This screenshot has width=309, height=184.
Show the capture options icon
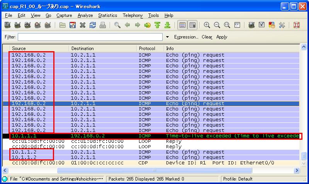click(17, 25)
